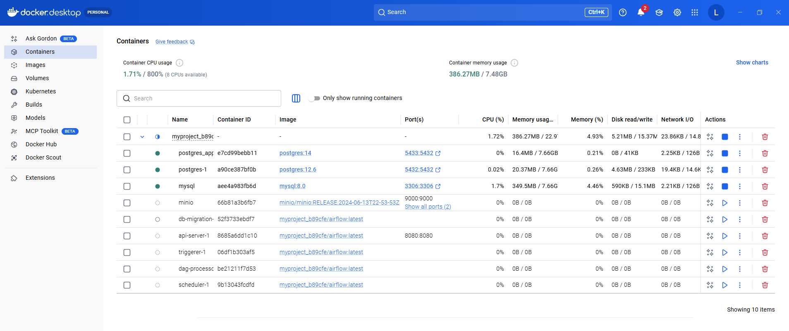Open more actions menu for triggerer-1
The image size is (789, 331).
pos(740,252)
